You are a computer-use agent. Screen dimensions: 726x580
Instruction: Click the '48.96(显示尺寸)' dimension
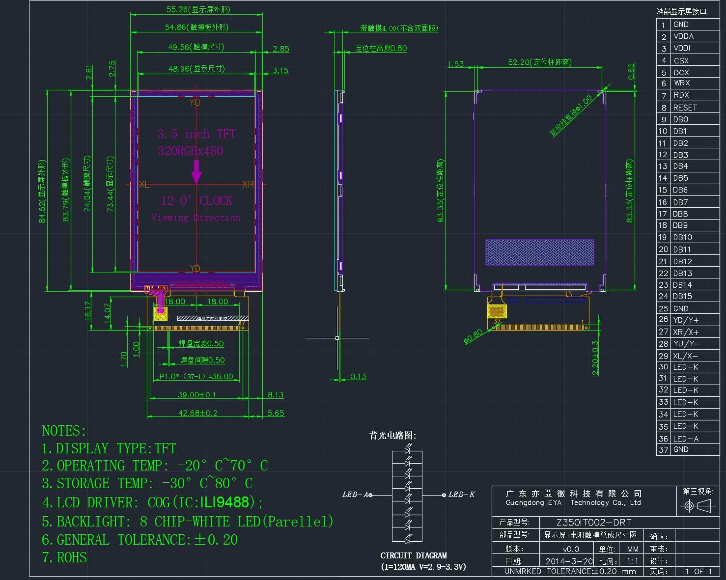pos(196,68)
